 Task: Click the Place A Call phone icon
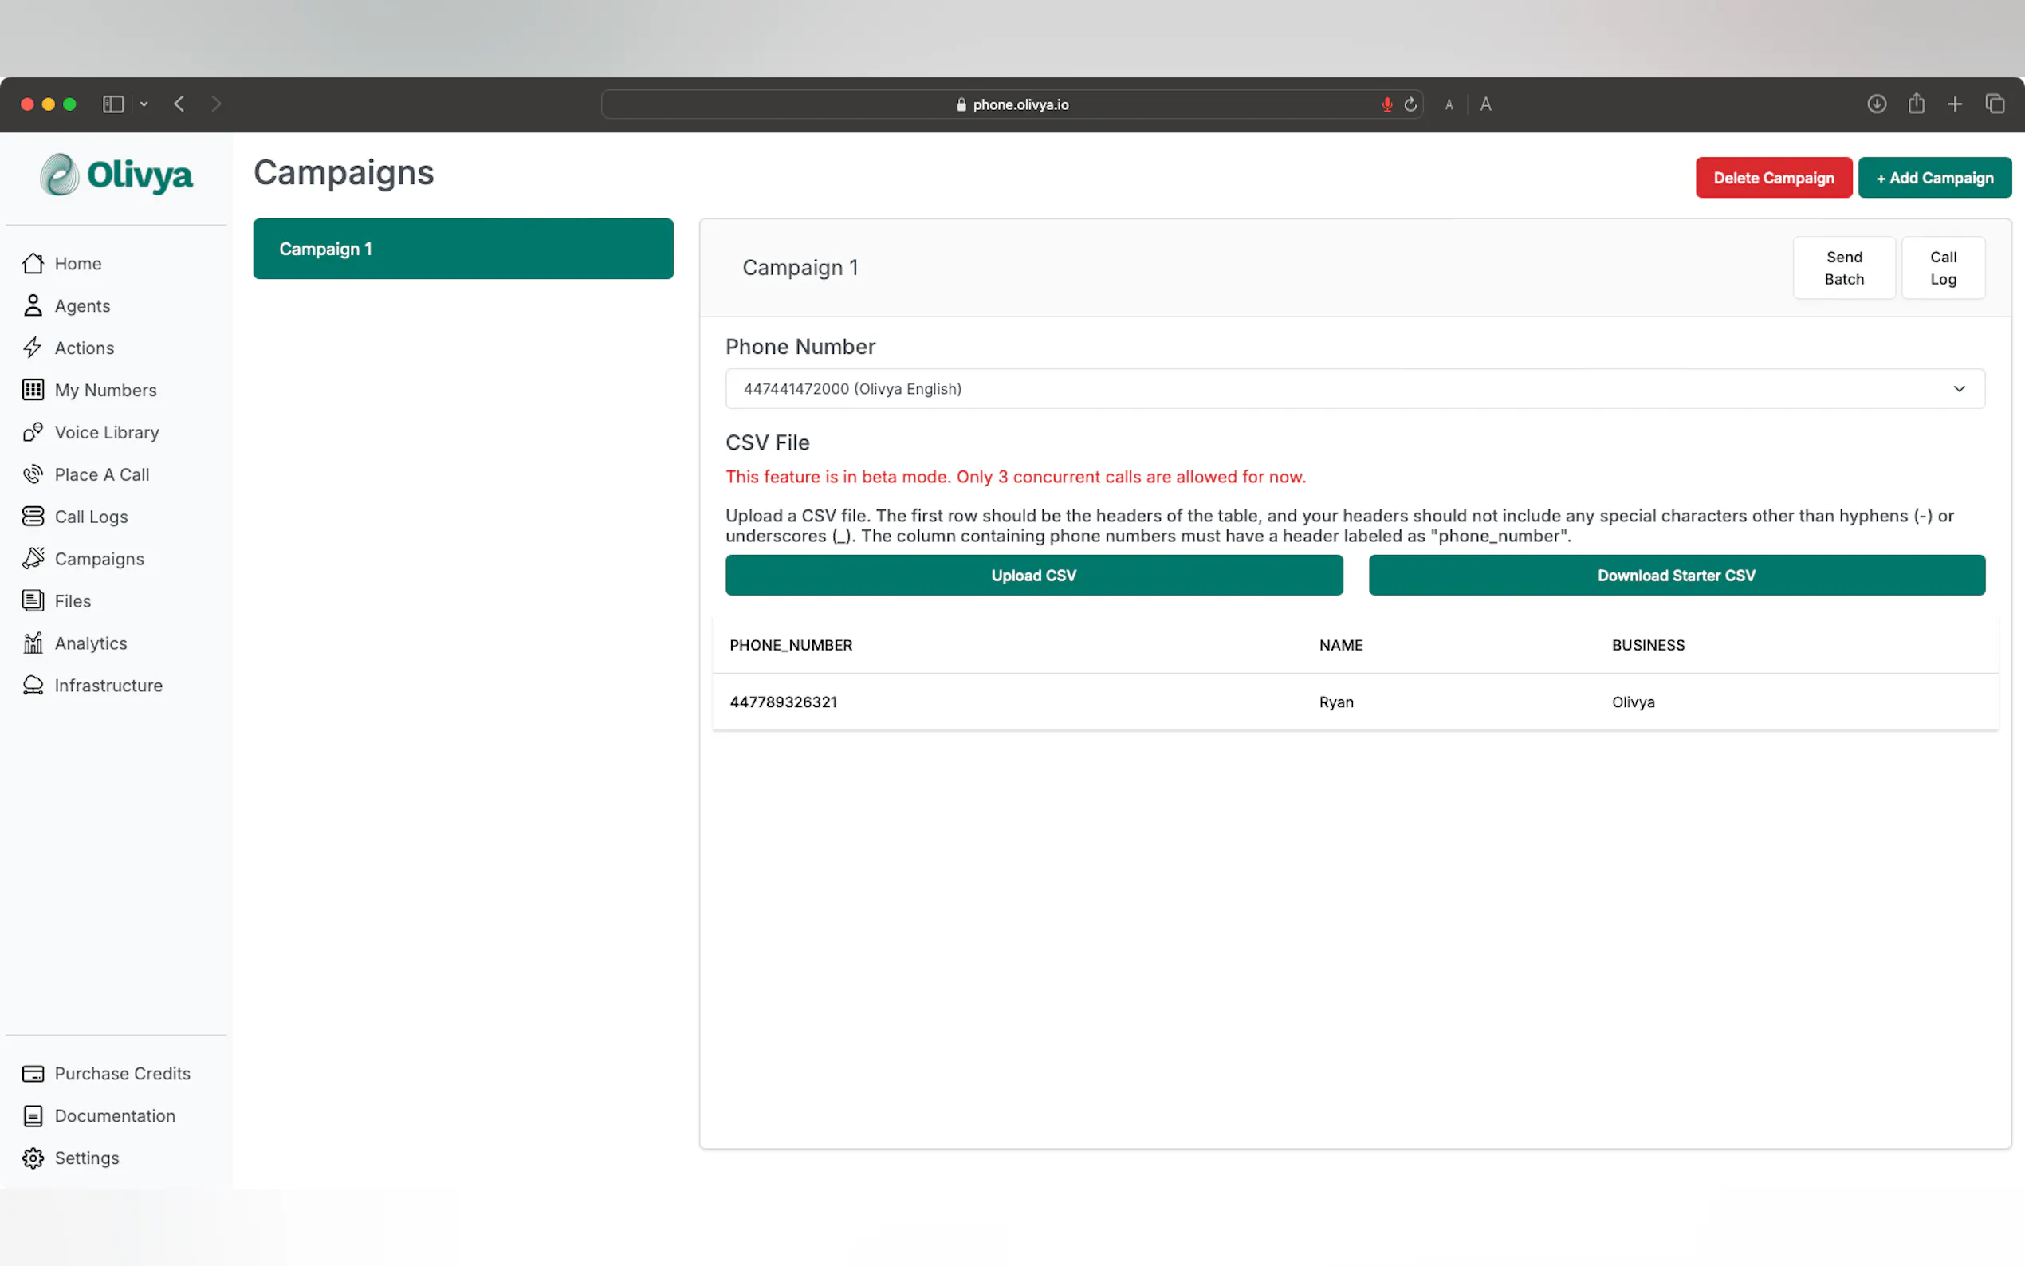click(x=33, y=475)
